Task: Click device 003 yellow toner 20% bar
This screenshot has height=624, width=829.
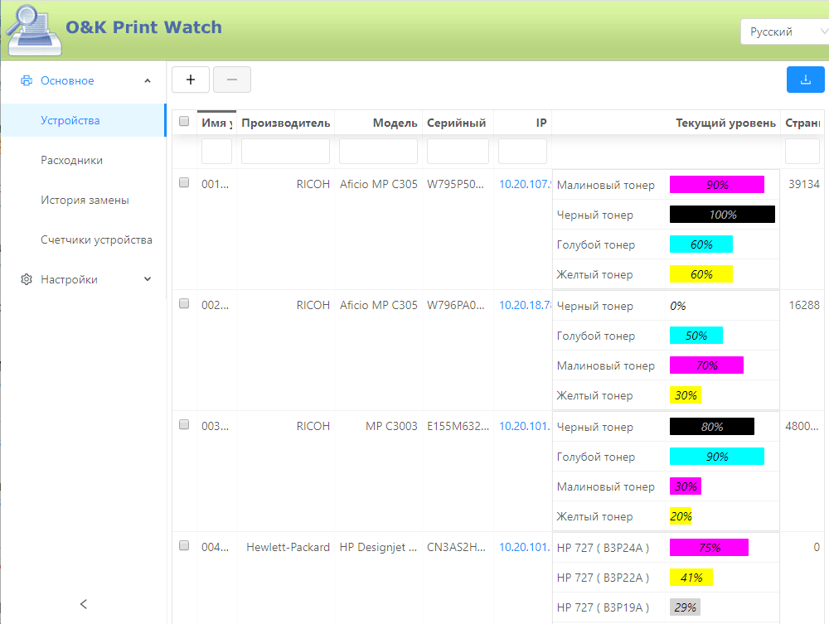Action: tap(681, 516)
